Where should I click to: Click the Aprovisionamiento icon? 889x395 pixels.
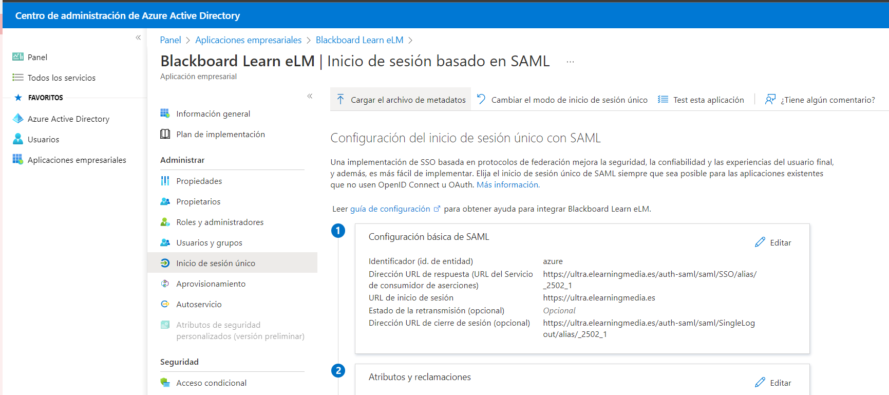[165, 284]
